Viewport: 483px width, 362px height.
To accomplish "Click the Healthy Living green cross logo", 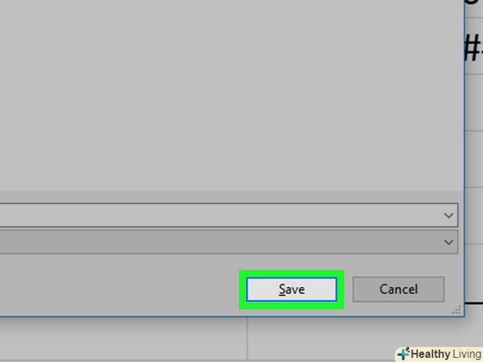I will (403, 353).
